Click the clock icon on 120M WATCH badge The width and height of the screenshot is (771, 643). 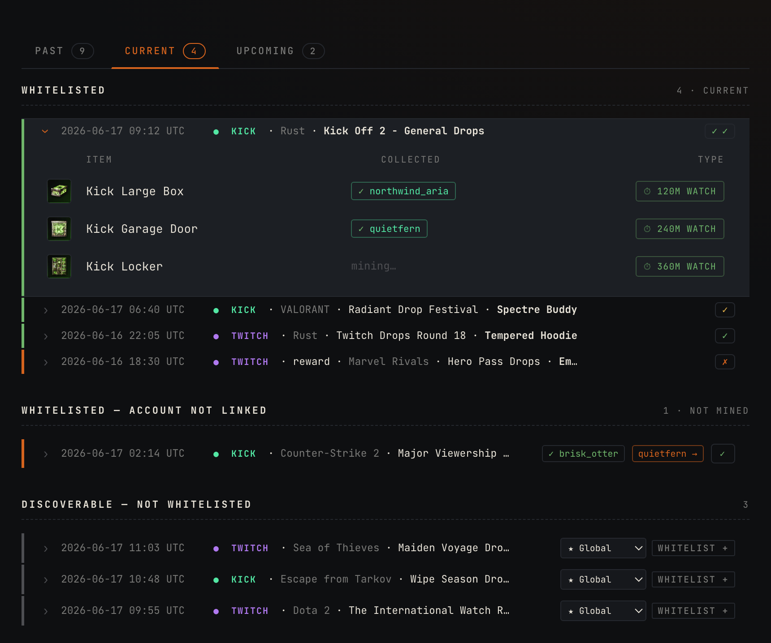(x=647, y=191)
